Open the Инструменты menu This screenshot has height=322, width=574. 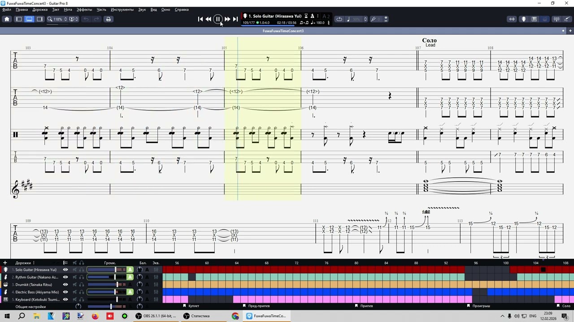click(x=122, y=9)
